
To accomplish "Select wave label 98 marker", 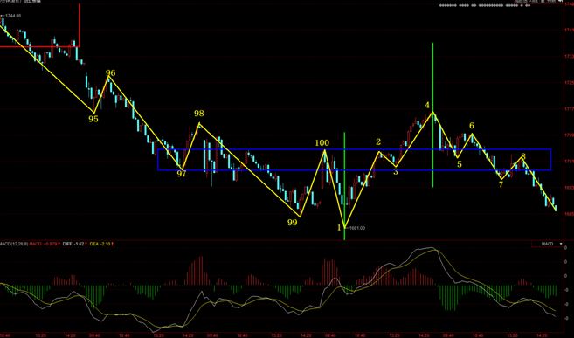I will click(199, 114).
